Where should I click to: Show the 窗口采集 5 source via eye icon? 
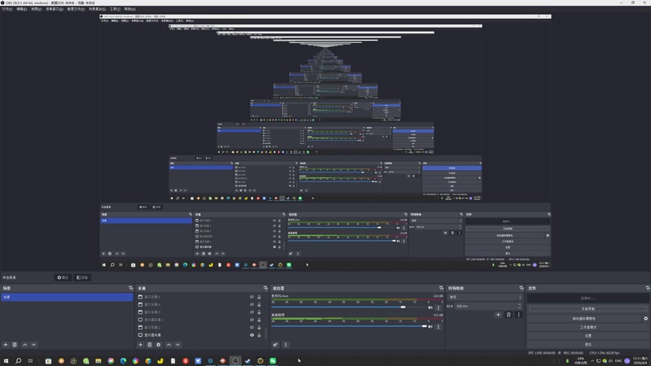pyautogui.click(x=251, y=297)
